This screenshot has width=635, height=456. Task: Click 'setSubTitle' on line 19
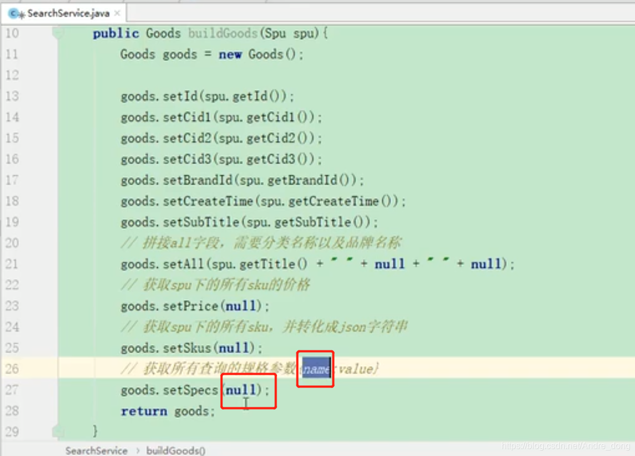[x=201, y=222]
